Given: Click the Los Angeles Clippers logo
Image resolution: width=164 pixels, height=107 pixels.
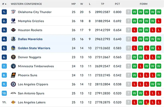Looking at the screenshot, I should [x=13, y=84].
